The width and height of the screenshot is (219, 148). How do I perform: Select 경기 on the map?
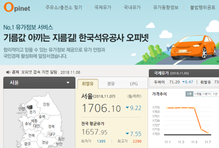pos(32,112)
